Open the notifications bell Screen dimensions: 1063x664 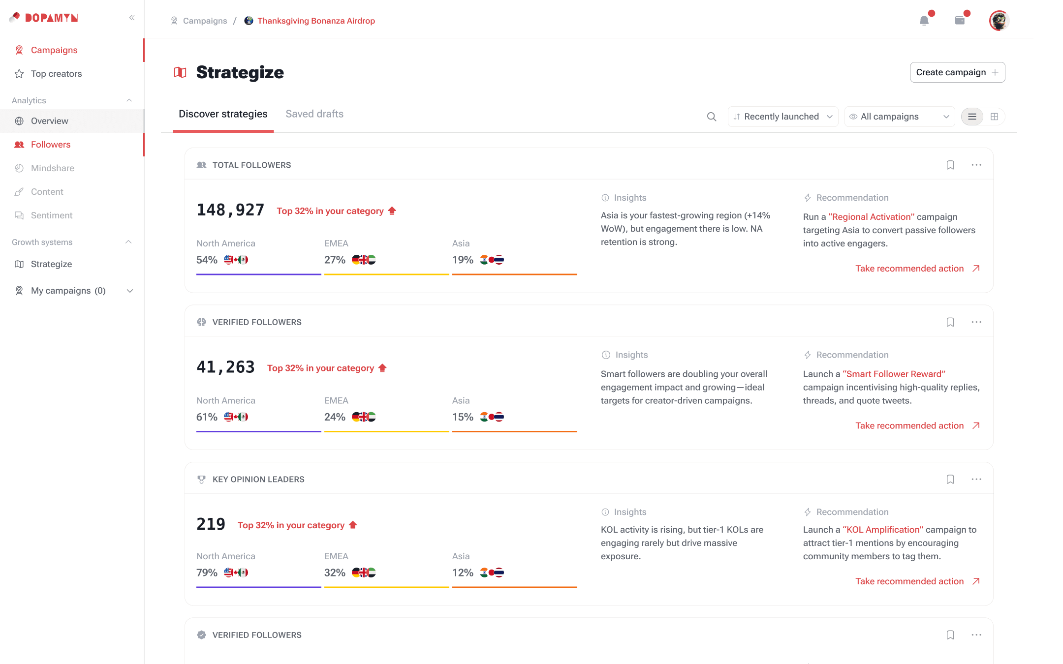pos(924,21)
